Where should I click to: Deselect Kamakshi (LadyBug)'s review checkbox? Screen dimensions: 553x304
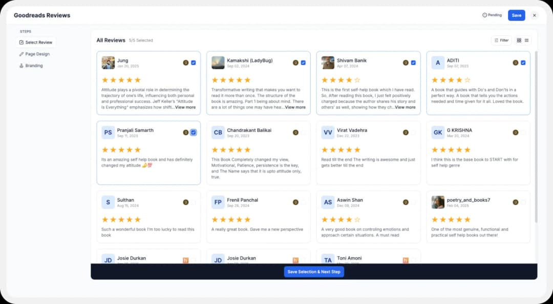pos(303,63)
